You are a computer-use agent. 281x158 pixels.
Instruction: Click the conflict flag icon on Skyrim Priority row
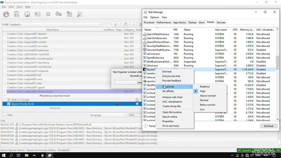[x=117, y=104]
